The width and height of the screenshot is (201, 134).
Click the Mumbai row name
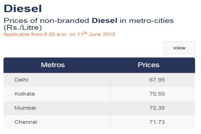pos(25,108)
